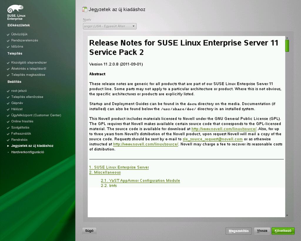
Task: Open '2.2. btrfs' contents link
Action: pos(109,185)
